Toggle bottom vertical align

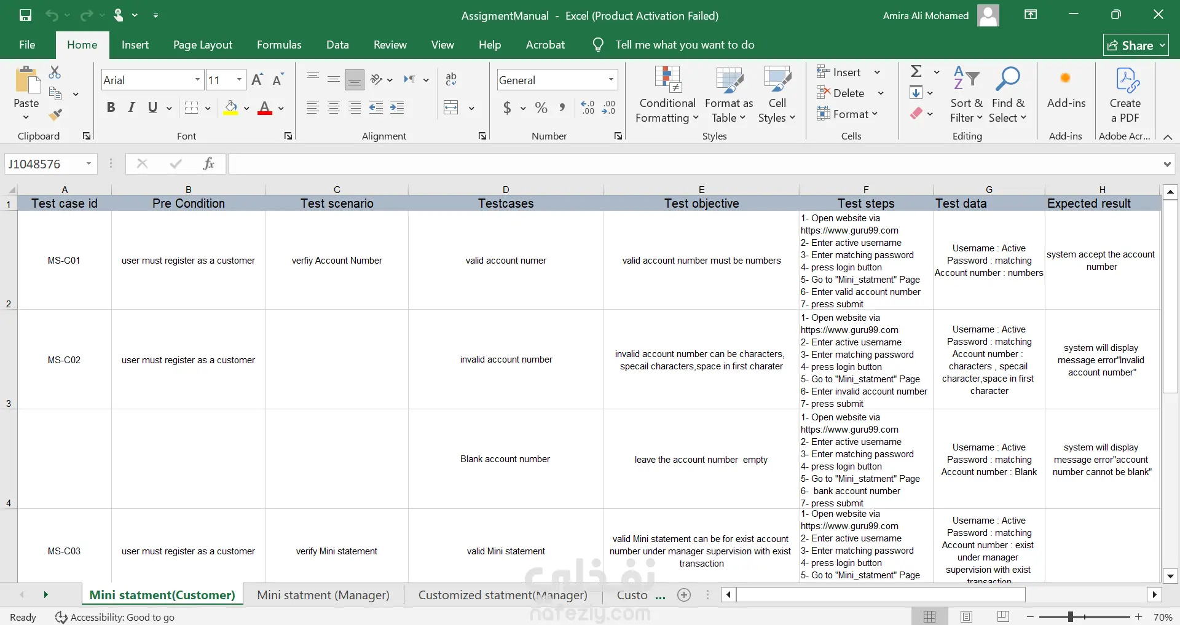point(355,79)
